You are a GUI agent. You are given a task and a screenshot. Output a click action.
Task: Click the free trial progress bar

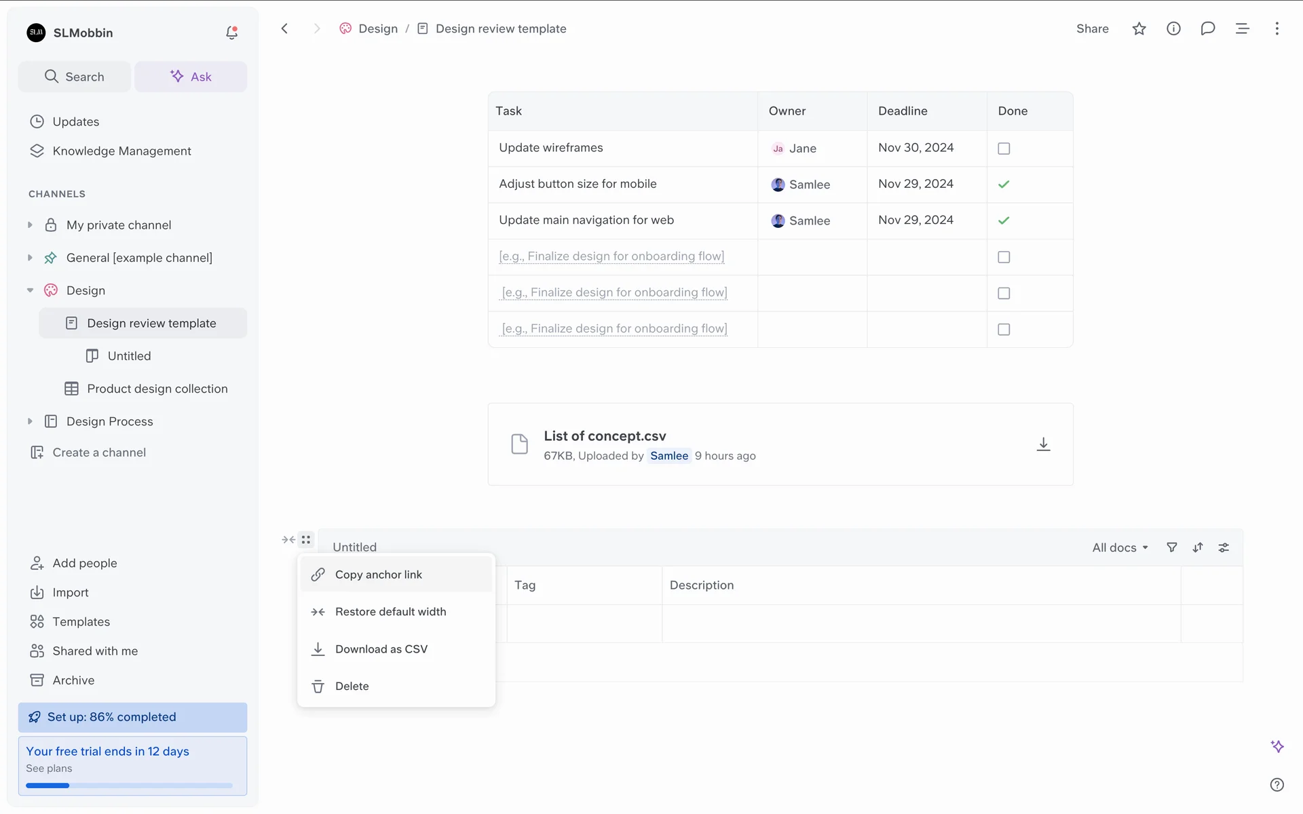tap(129, 786)
